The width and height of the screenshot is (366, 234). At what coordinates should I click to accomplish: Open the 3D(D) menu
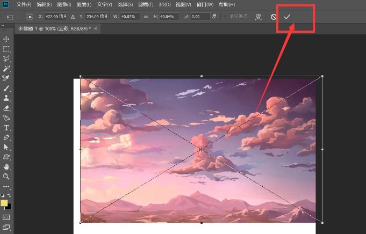(165, 4)
